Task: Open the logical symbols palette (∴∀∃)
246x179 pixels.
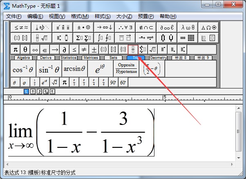Action: (x=125, y=27)
